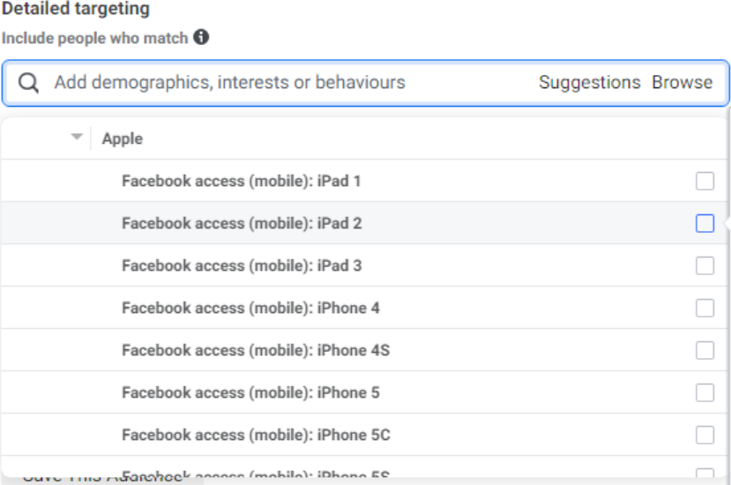Collapse the Apple category arrow

tap(78, 138)
